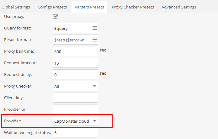
Task: Click the Proxy Checker dropdown arrow
Action: (95, 86)
